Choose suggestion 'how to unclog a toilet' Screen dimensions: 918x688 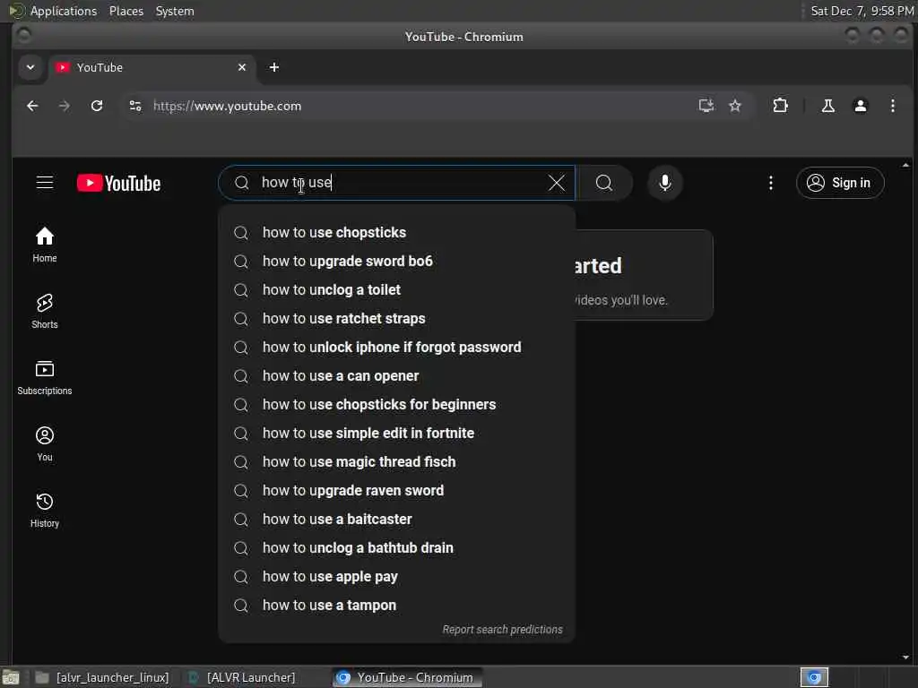396,289
